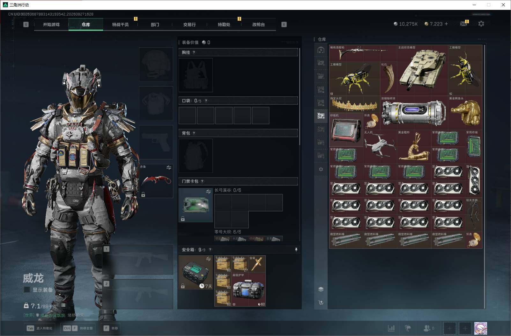Click the plus icon beside 7,223 currency
Image resolution: width=511 pixels, height=336 pixels.
446,24
